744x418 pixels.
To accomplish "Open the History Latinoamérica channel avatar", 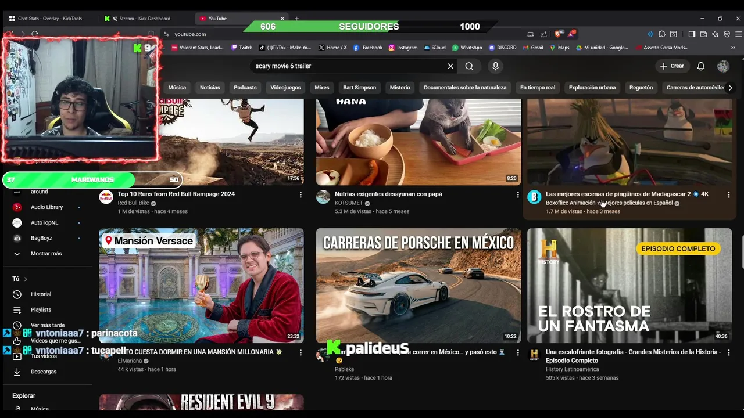I will pos(534,355).
